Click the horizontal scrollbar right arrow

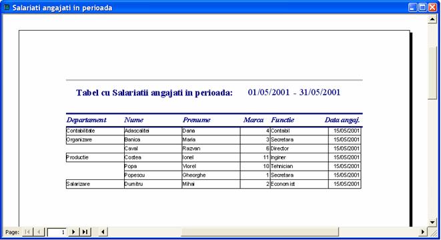tap(422, 232)
